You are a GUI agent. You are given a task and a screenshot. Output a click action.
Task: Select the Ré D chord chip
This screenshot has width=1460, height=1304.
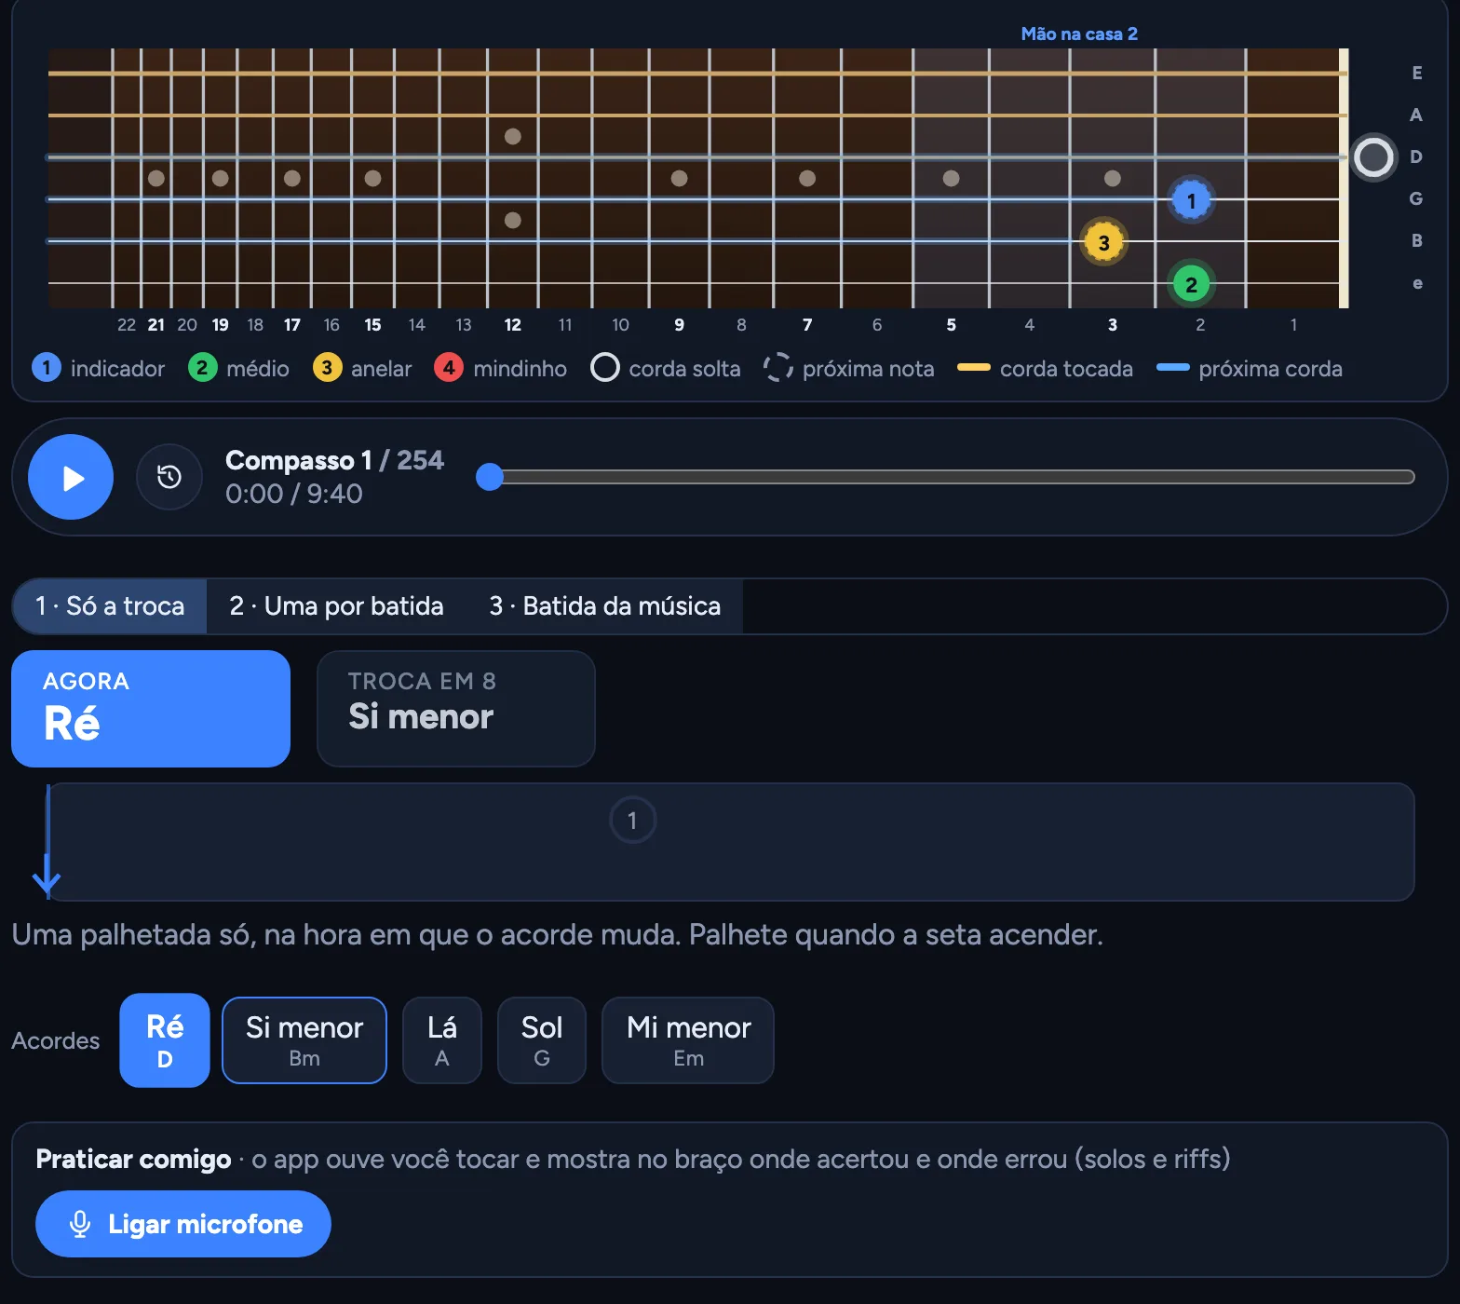click(165, 1040)
